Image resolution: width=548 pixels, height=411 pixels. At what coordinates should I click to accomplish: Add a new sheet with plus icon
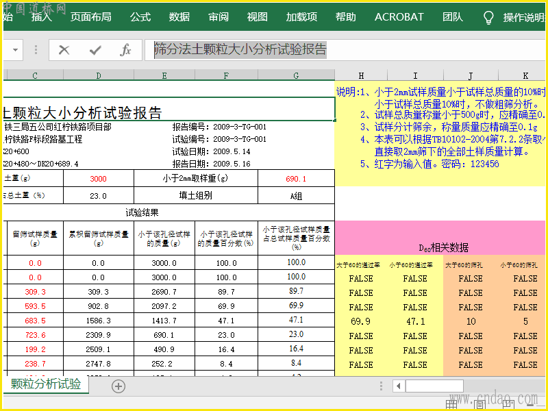click(x=119, y=386)
